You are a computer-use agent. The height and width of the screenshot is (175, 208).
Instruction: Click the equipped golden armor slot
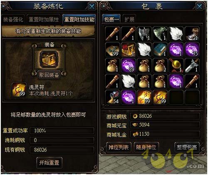click(49, 59)
